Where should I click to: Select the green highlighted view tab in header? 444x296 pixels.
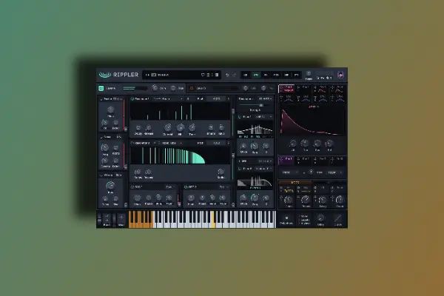pos(256,75)
